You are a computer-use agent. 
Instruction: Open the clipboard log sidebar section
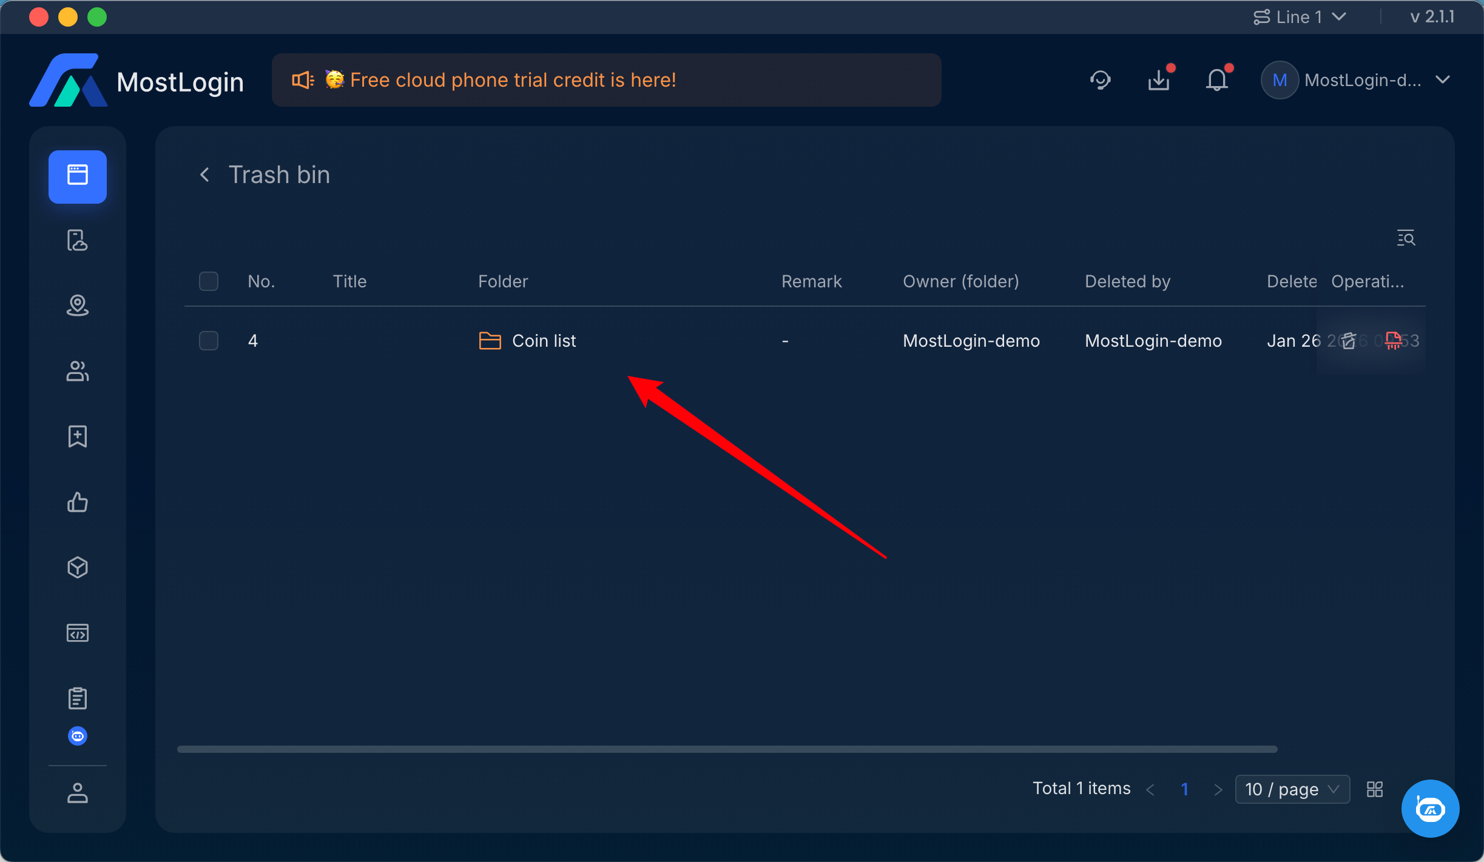[78, 698]
